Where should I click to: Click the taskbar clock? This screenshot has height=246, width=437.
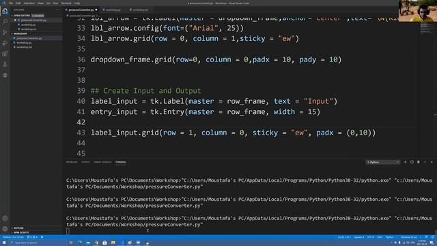point(422,243)
